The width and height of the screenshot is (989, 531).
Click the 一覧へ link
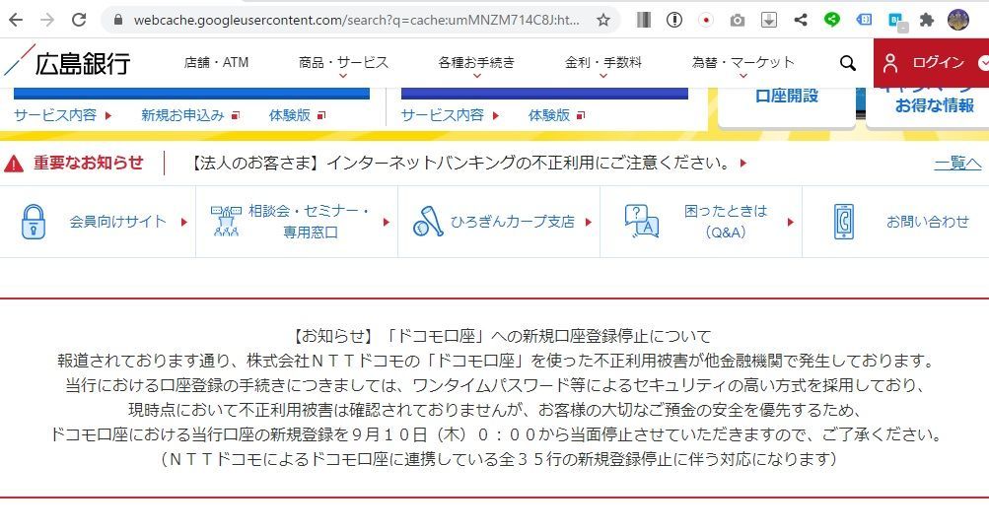(957, 164)
